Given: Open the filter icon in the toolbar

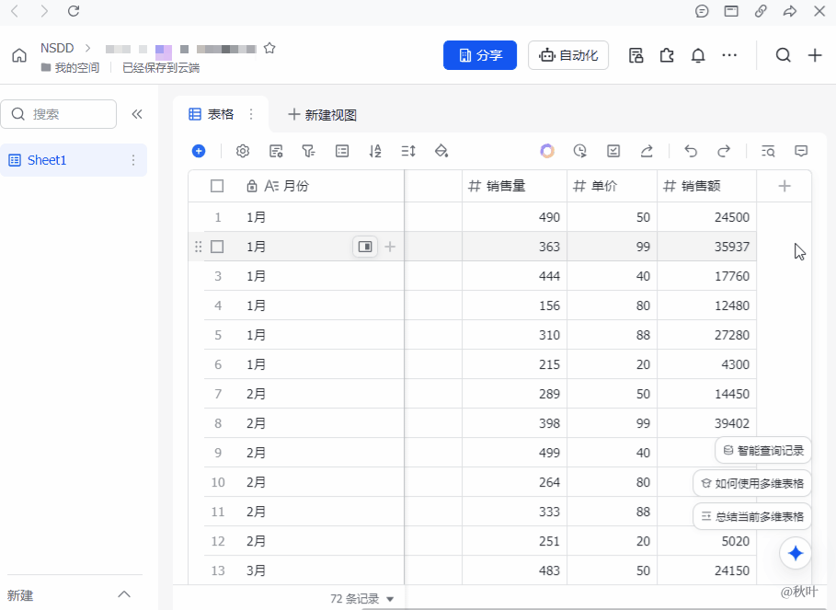Looking at the screenshot, I should tap(310, 150).
